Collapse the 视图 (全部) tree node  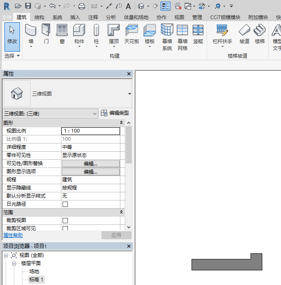pos(6,256)
